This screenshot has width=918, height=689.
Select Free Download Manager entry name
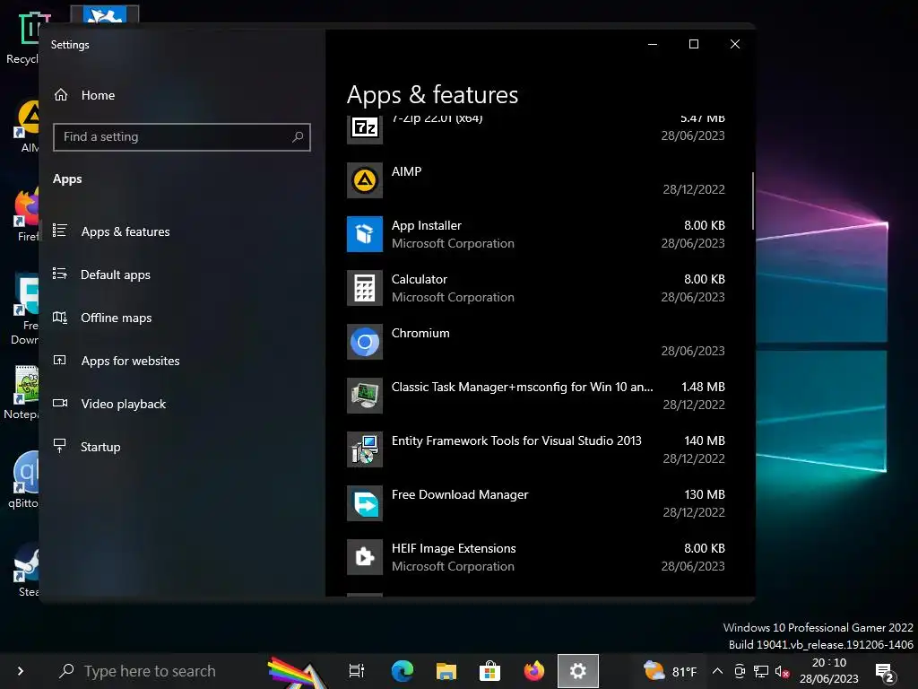tap(460, 495)
